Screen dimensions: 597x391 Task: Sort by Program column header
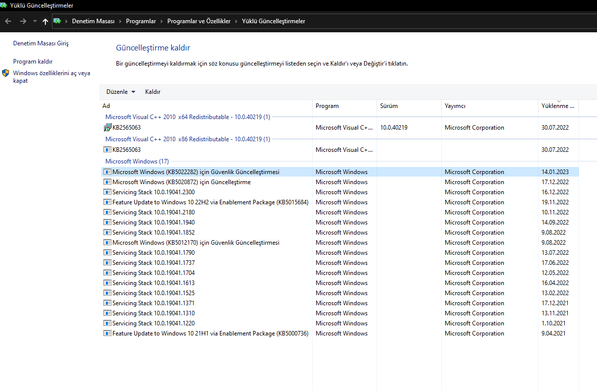(x=344, y=106)
